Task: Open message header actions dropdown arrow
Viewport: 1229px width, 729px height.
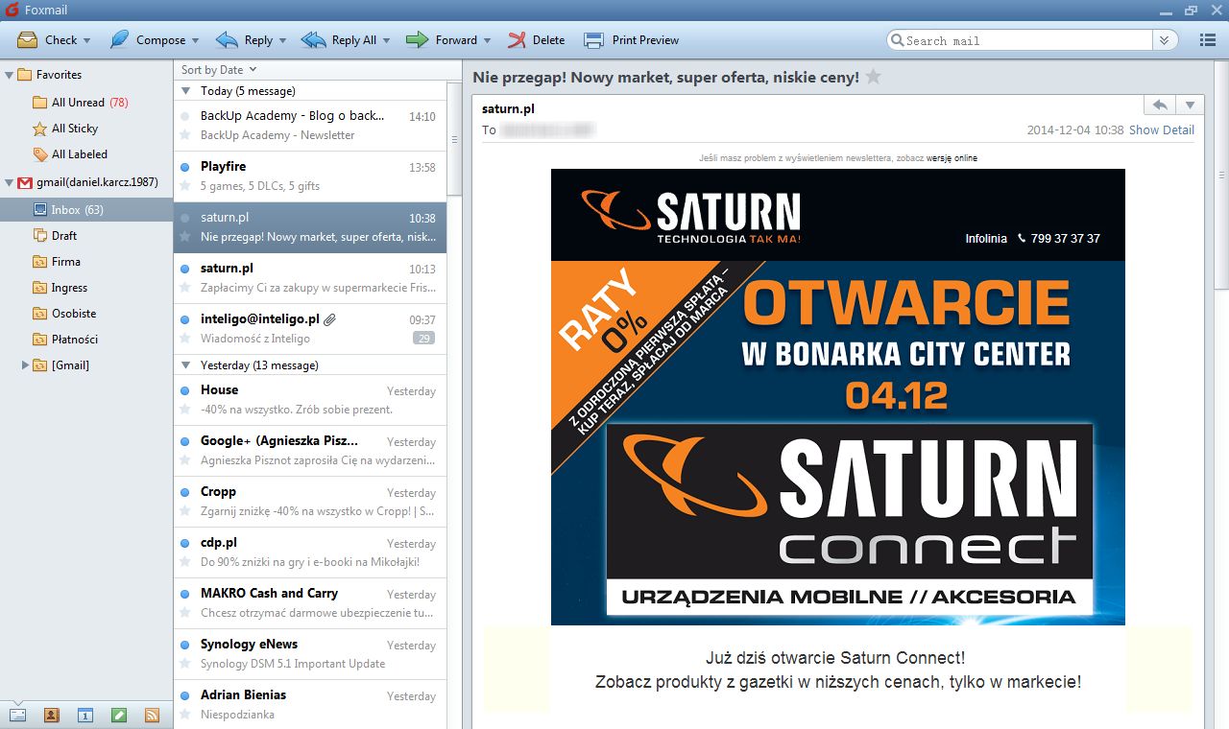Action: (x=1190, y=105)
